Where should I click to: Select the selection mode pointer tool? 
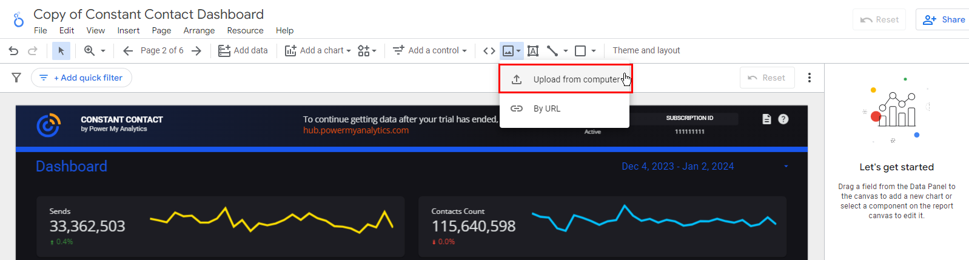click(61, 51)
